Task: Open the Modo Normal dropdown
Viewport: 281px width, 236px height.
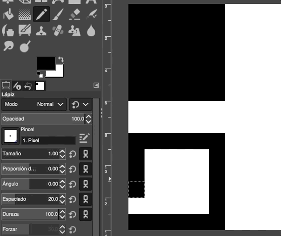Action: (34, 104)
